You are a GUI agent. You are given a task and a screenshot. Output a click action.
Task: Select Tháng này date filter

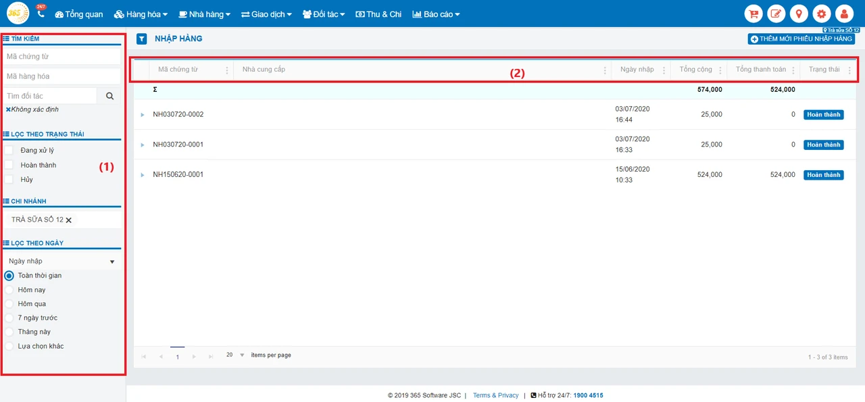pyautogui.click(x=9, y=332)
